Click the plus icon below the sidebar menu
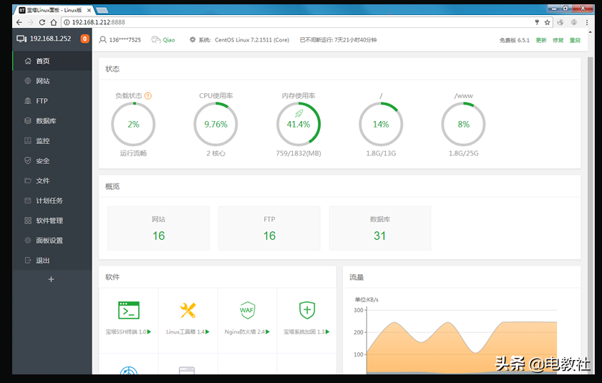Screen dimensions: 602x383 [x=51, y=279]
